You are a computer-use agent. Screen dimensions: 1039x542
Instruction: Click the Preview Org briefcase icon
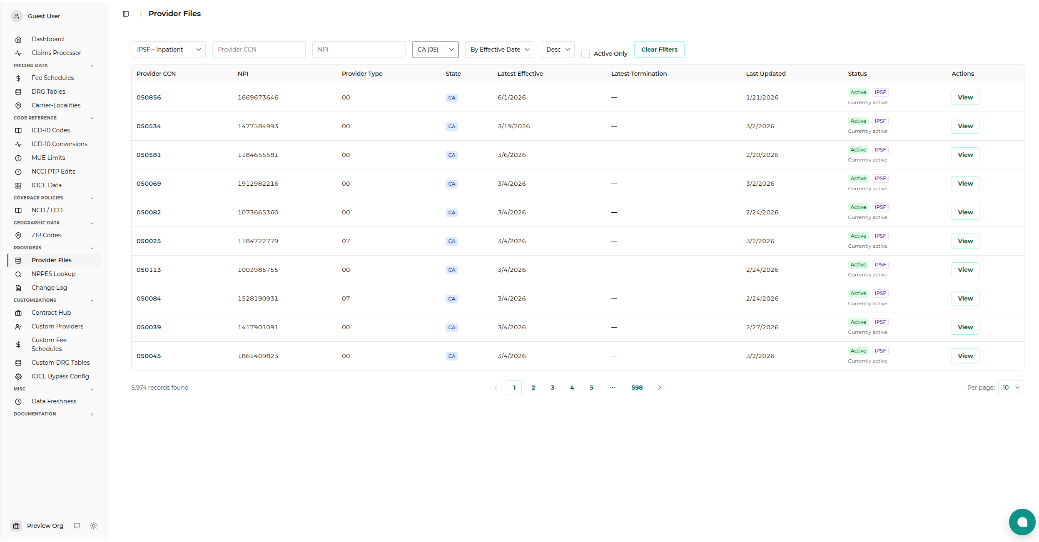click(17, 526)
